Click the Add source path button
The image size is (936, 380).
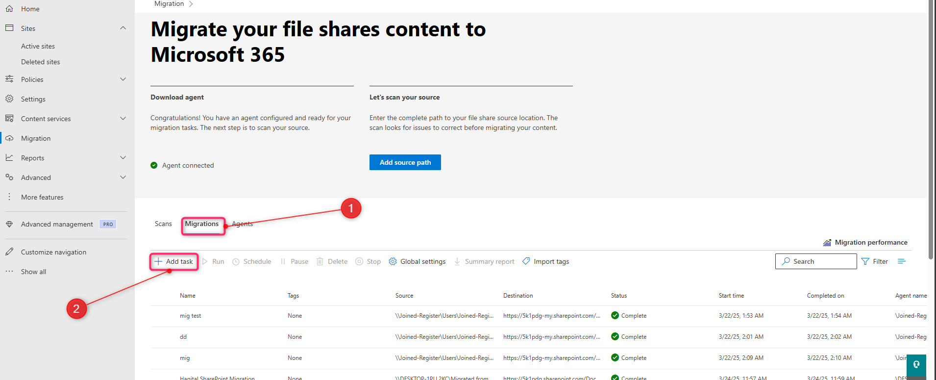coord(405,162)
